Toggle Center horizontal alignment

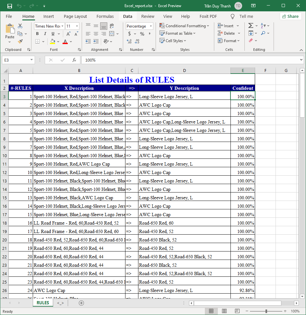click(96, 34)
